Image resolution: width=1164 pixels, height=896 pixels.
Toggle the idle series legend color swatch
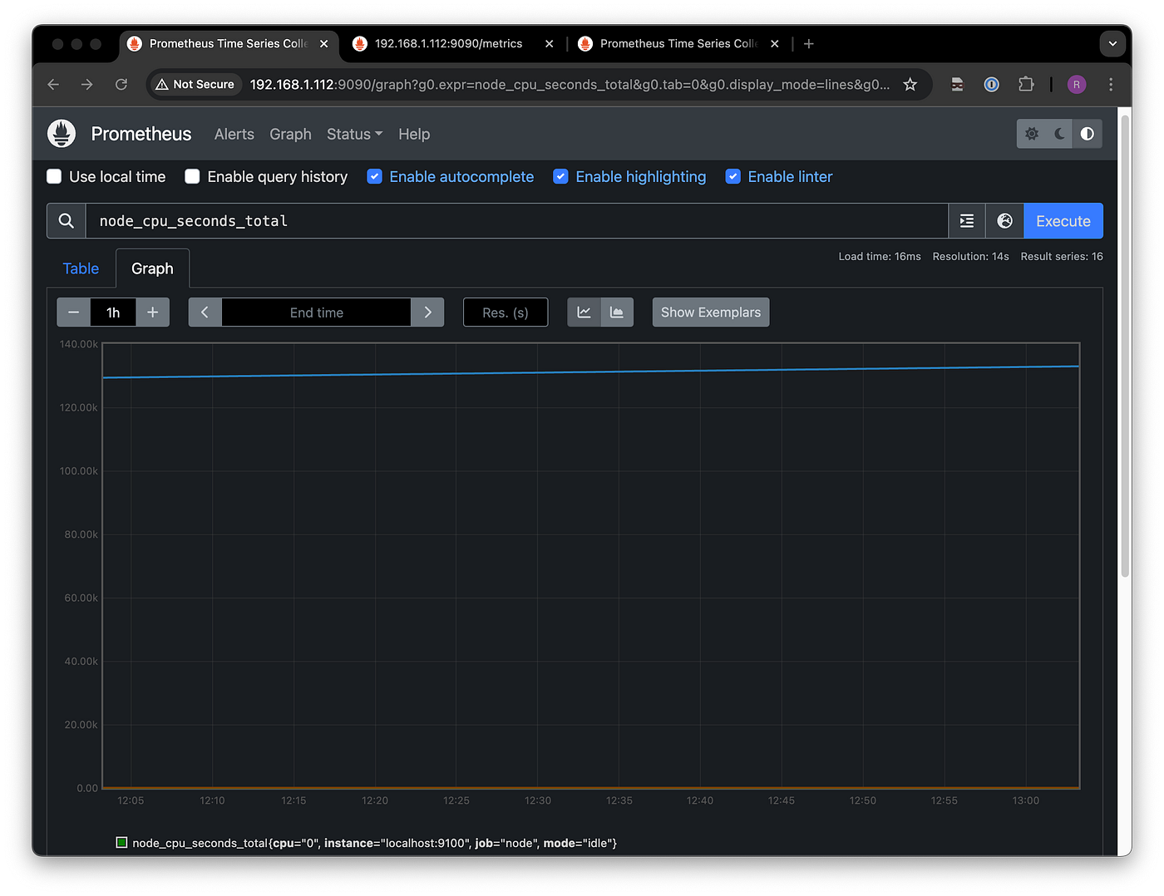point(122,843)
